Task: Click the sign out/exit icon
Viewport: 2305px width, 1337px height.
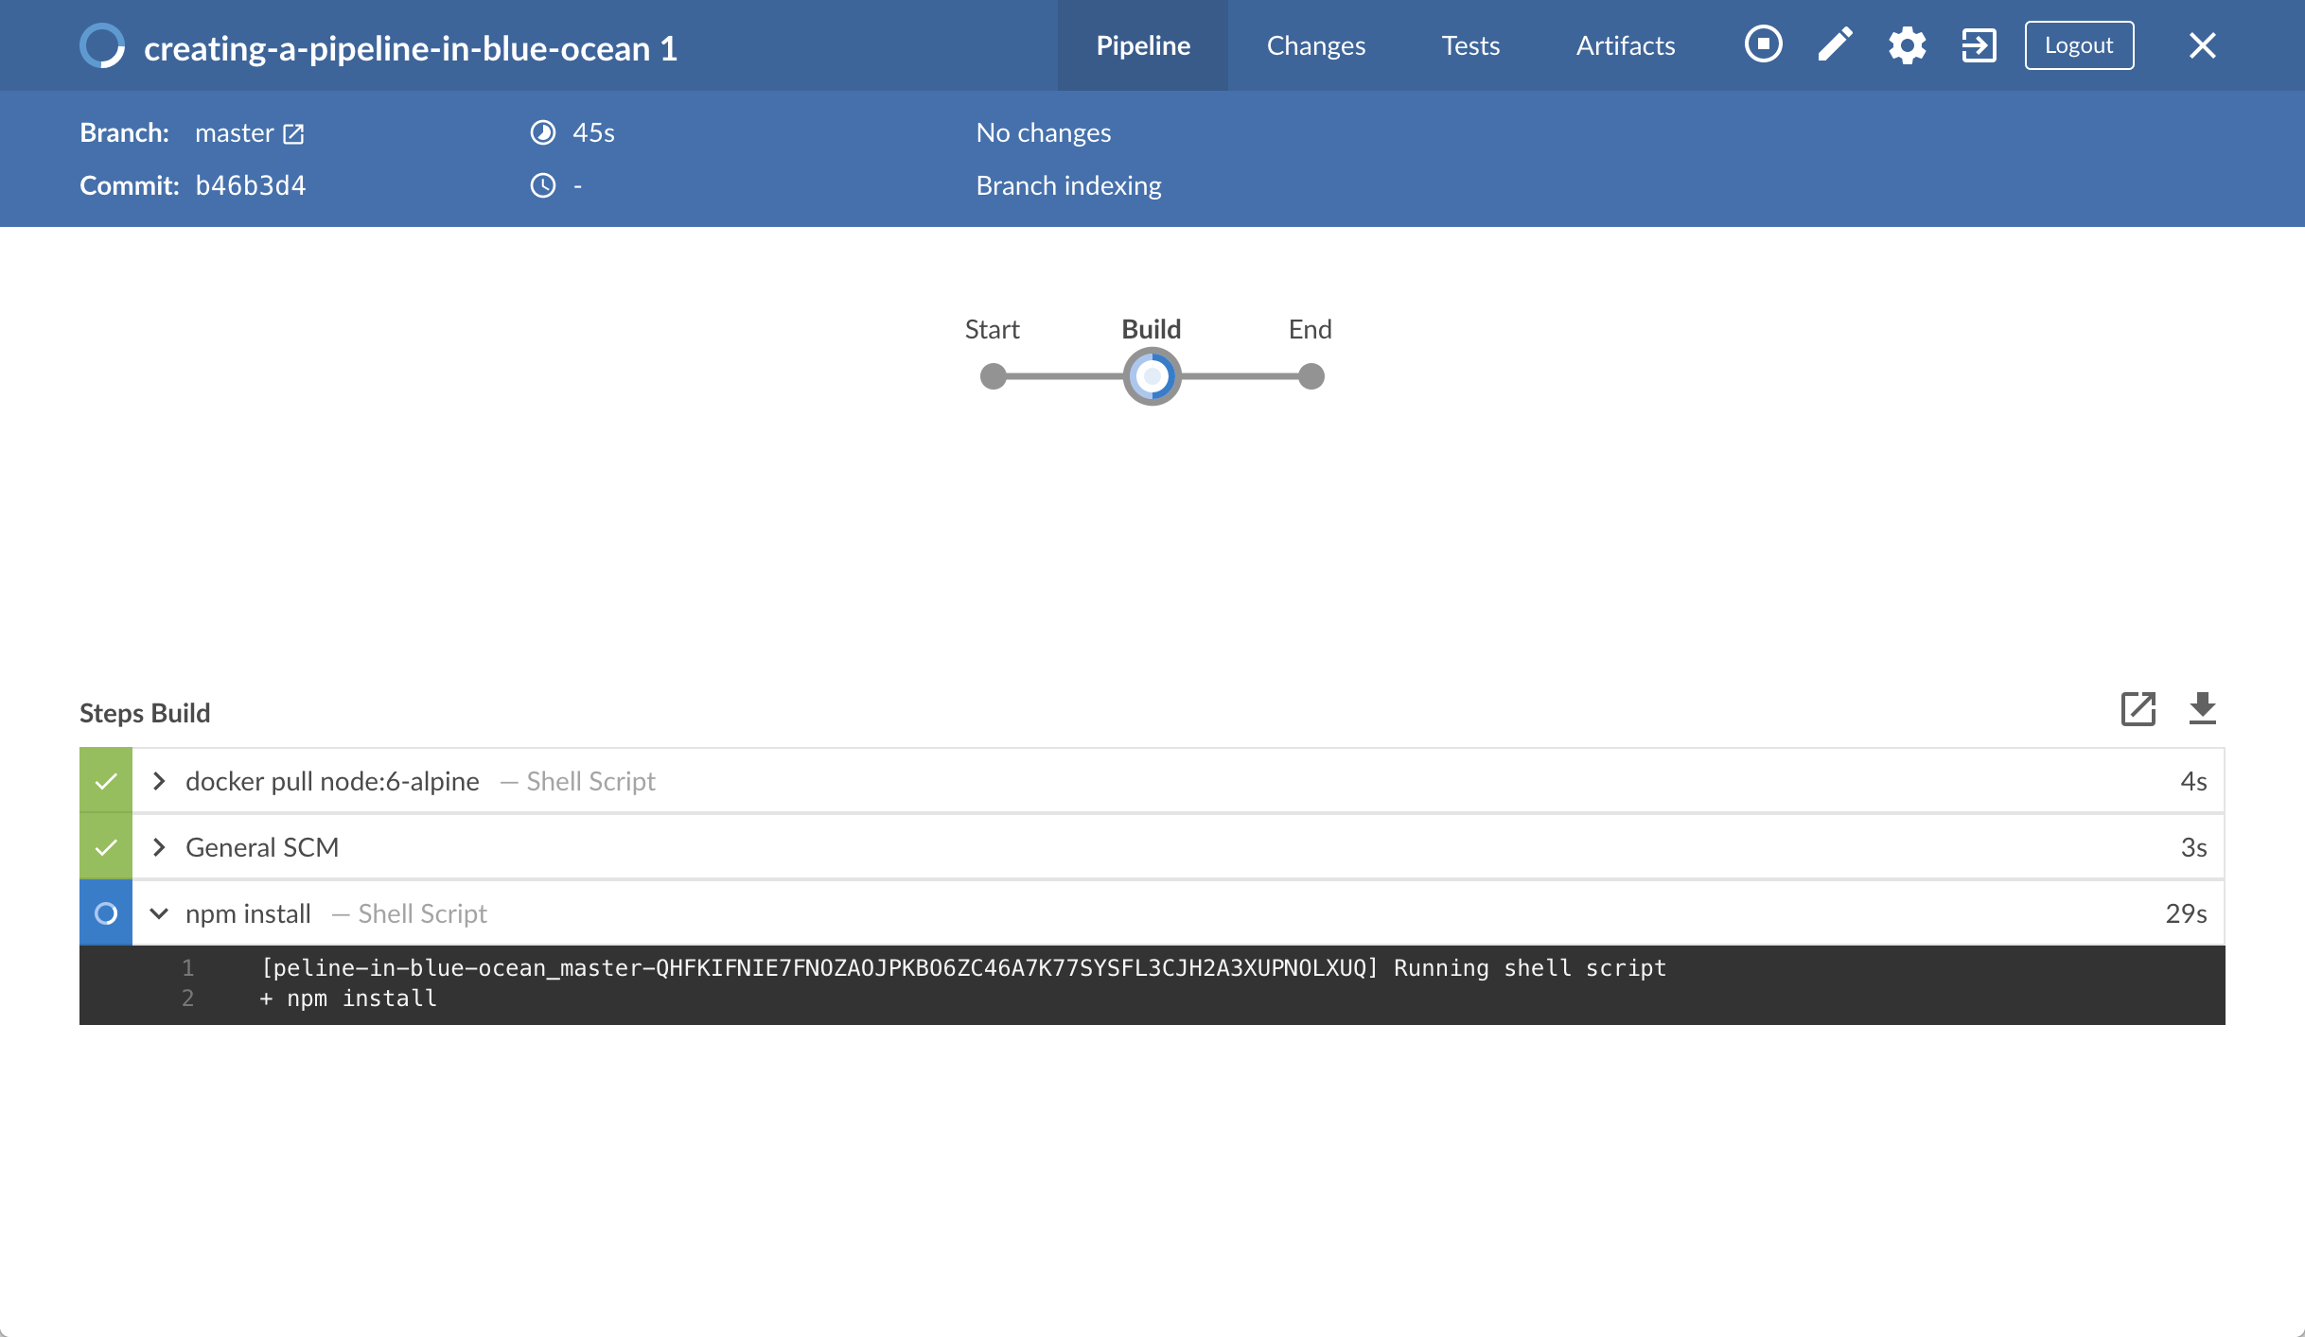Action: coord(1979,46)
